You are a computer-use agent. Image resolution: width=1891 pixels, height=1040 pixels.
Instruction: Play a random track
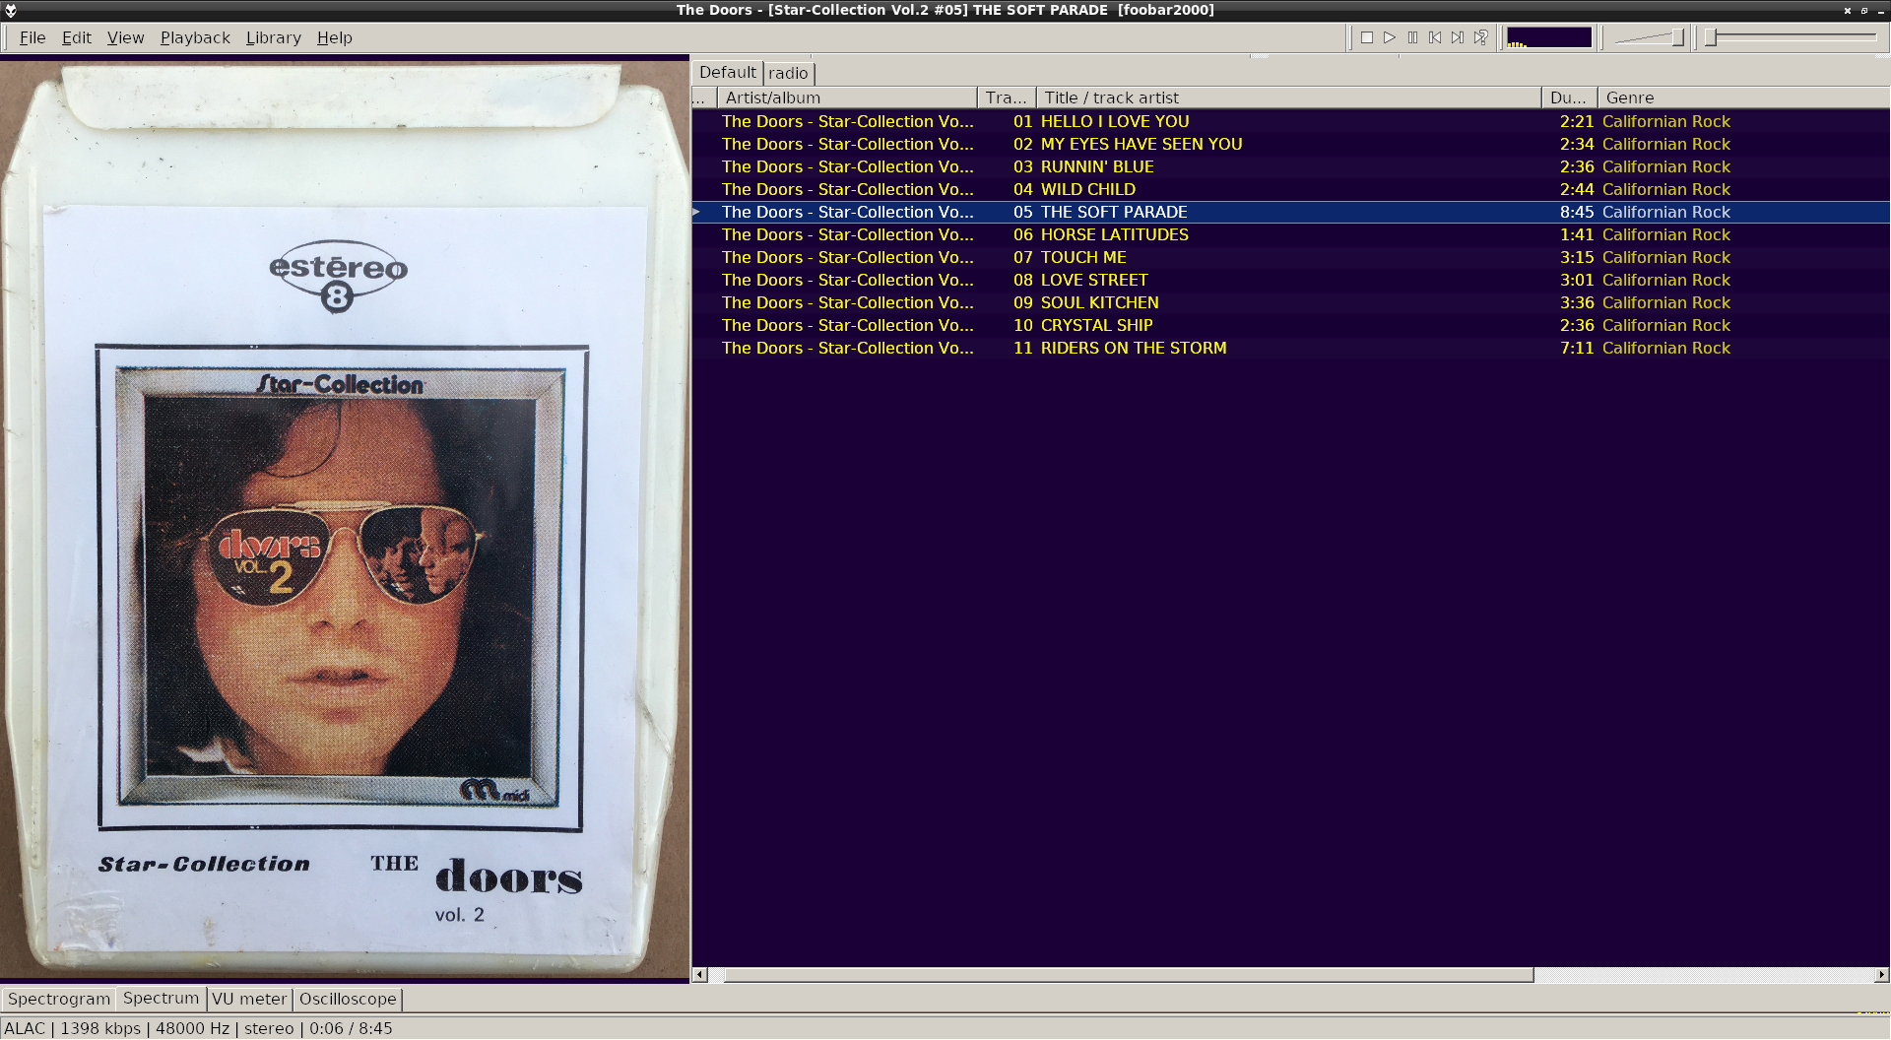tap(1480, 37)
